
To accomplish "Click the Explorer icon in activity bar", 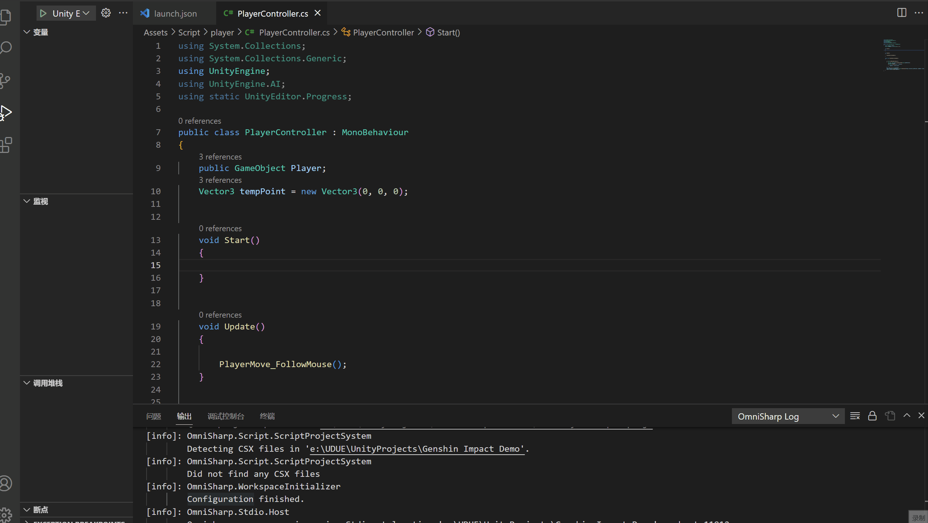I will 9,15.
